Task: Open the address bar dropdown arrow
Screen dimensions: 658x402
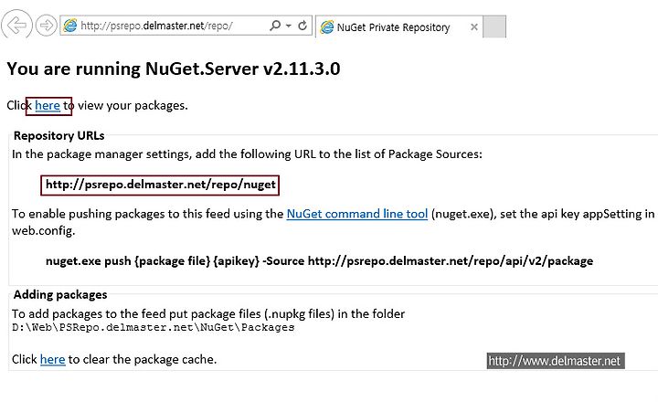Action: click(x=289, y=26)
